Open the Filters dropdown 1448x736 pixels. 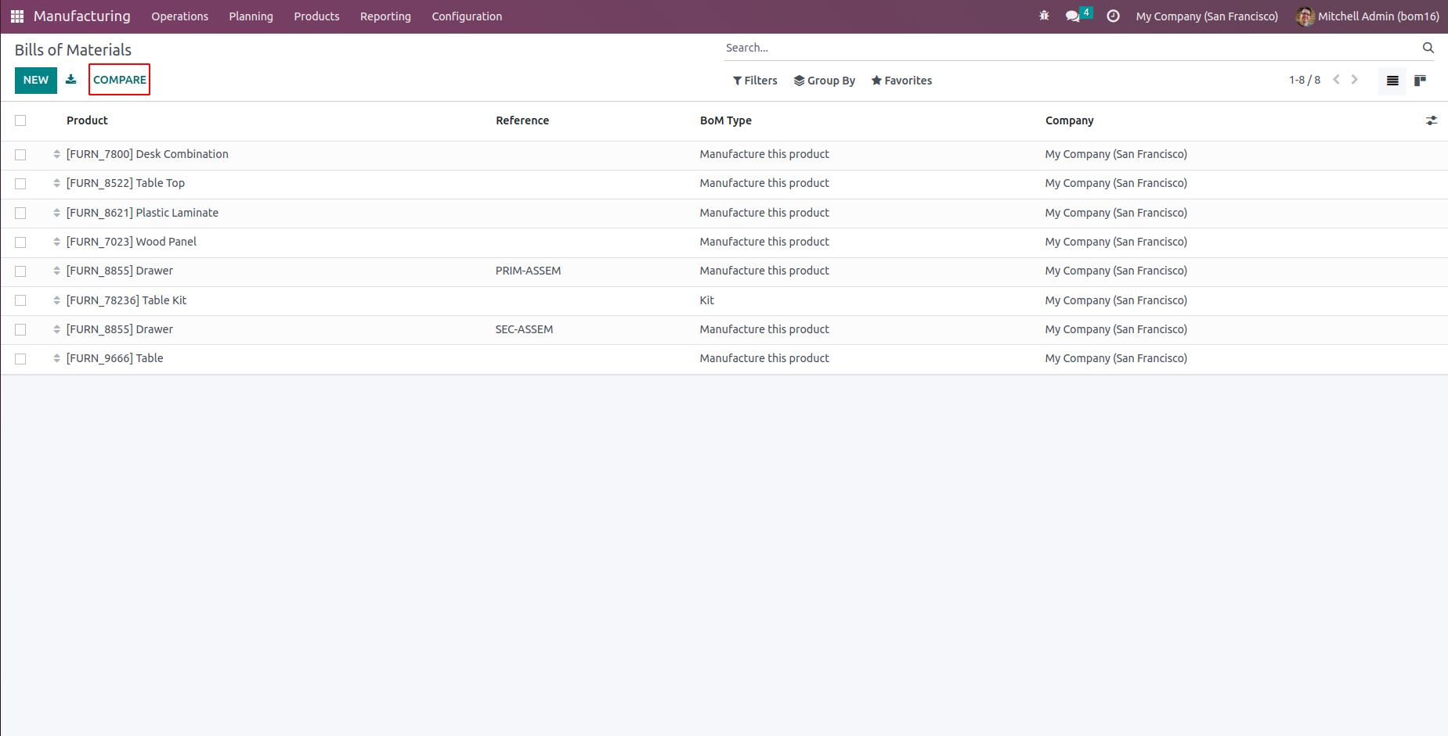click(755, 81)
